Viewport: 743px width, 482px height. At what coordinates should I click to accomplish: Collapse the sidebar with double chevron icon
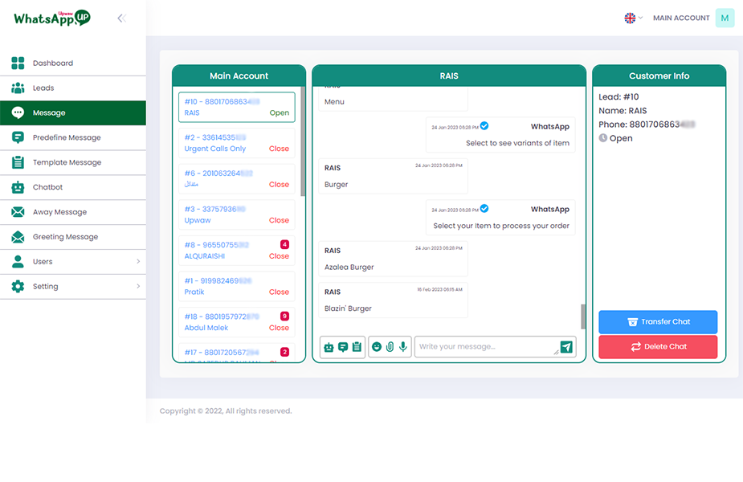click(121, 18)
